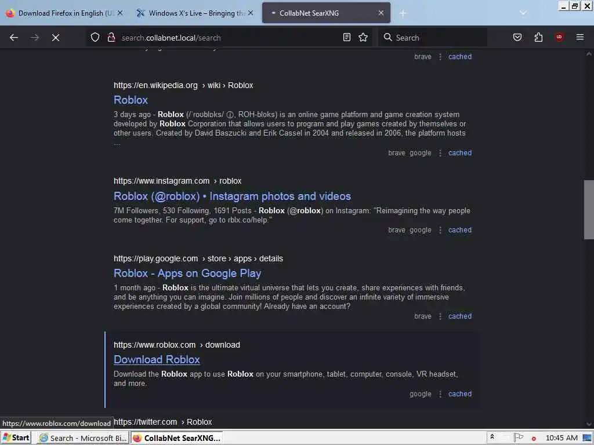Expand options dots for Google Play result
The height and width of the screenshot is (445, 594).
[x=440, y=316]
